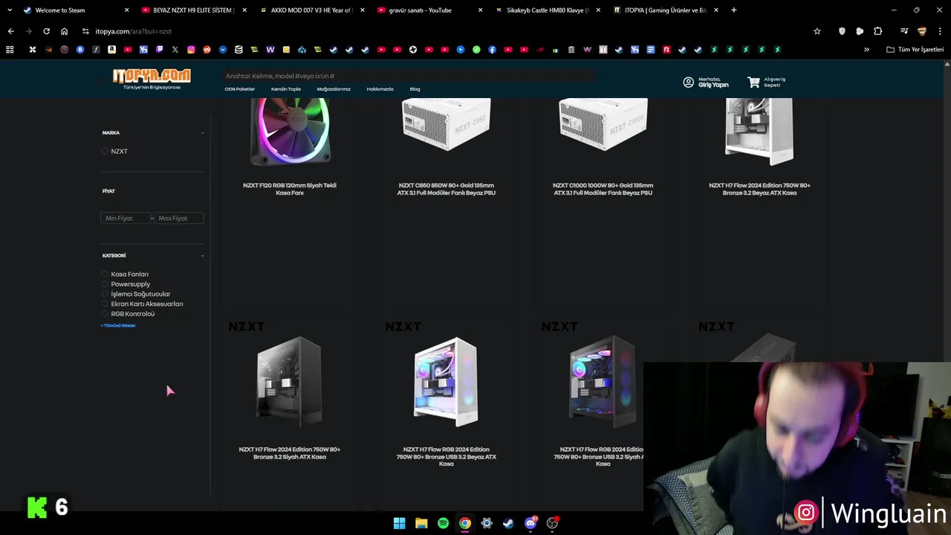
Task: Click the site keyword search box
Action: (409, 76)
